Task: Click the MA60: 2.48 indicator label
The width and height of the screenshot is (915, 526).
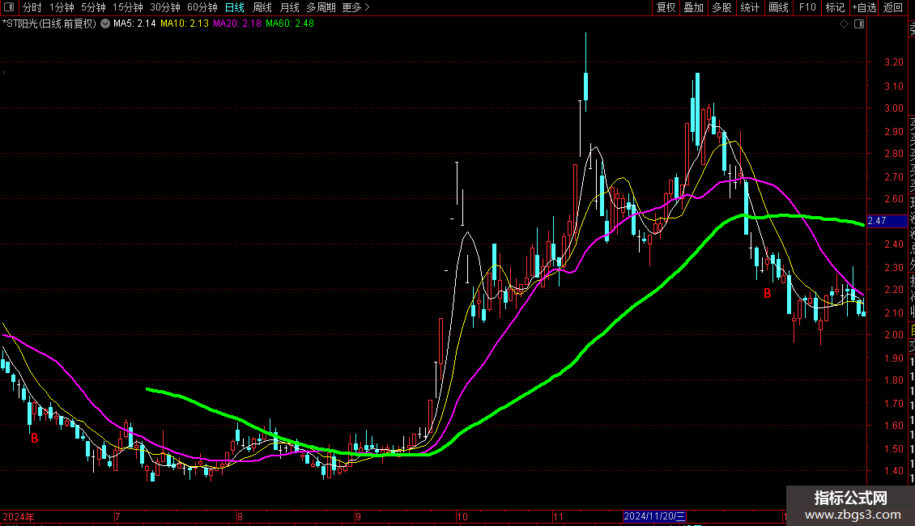Action: (x=289, y=24)
